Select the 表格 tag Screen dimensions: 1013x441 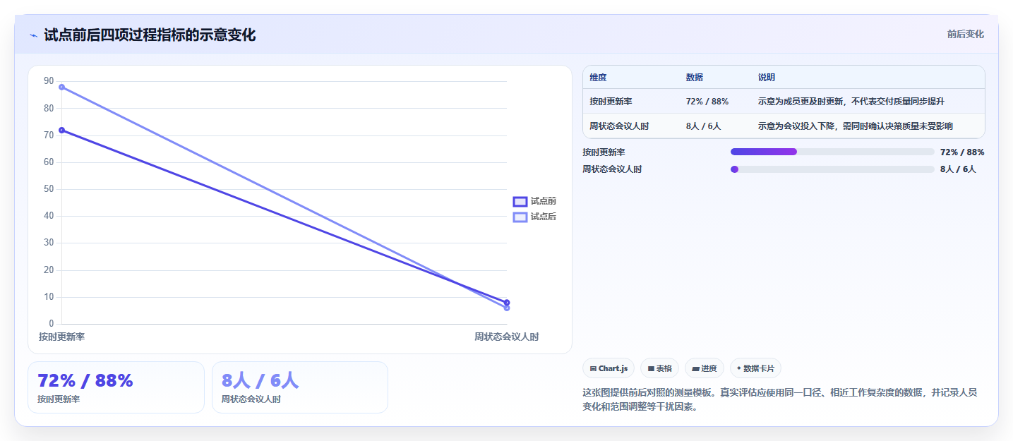(x=659, y=368)
